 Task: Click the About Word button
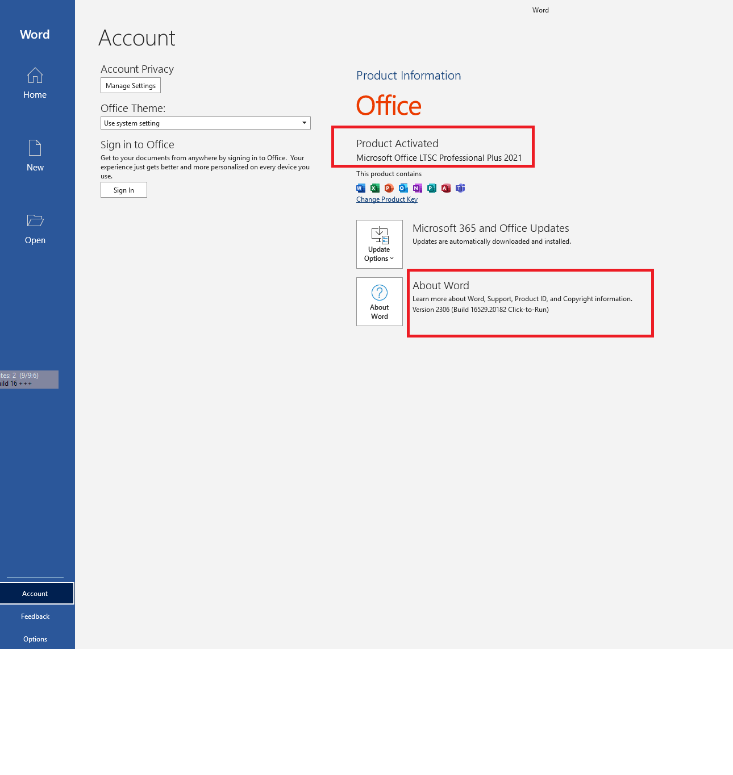point(380,302)
